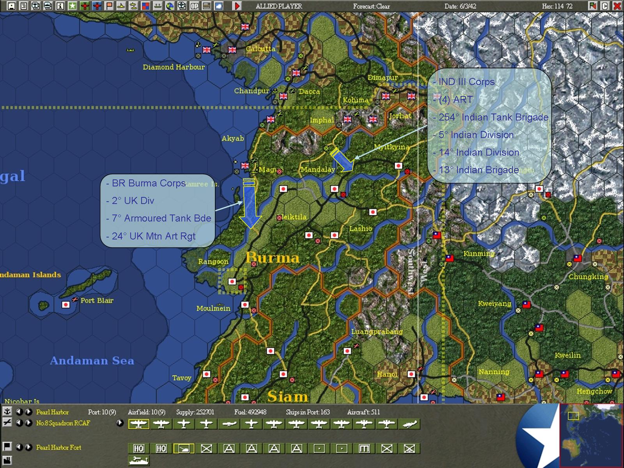The image size is (624, 468).
Task: Select the Japanese base flag at Hanoi
Action: [411, 374]
